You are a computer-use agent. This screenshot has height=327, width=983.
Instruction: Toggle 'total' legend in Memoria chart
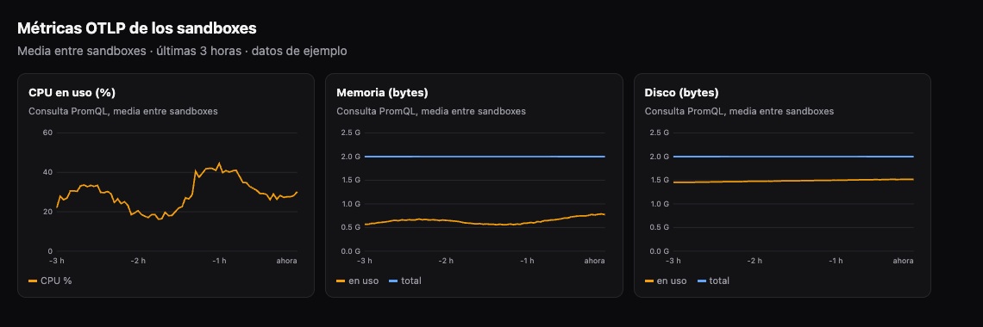(x=405, y=281)
